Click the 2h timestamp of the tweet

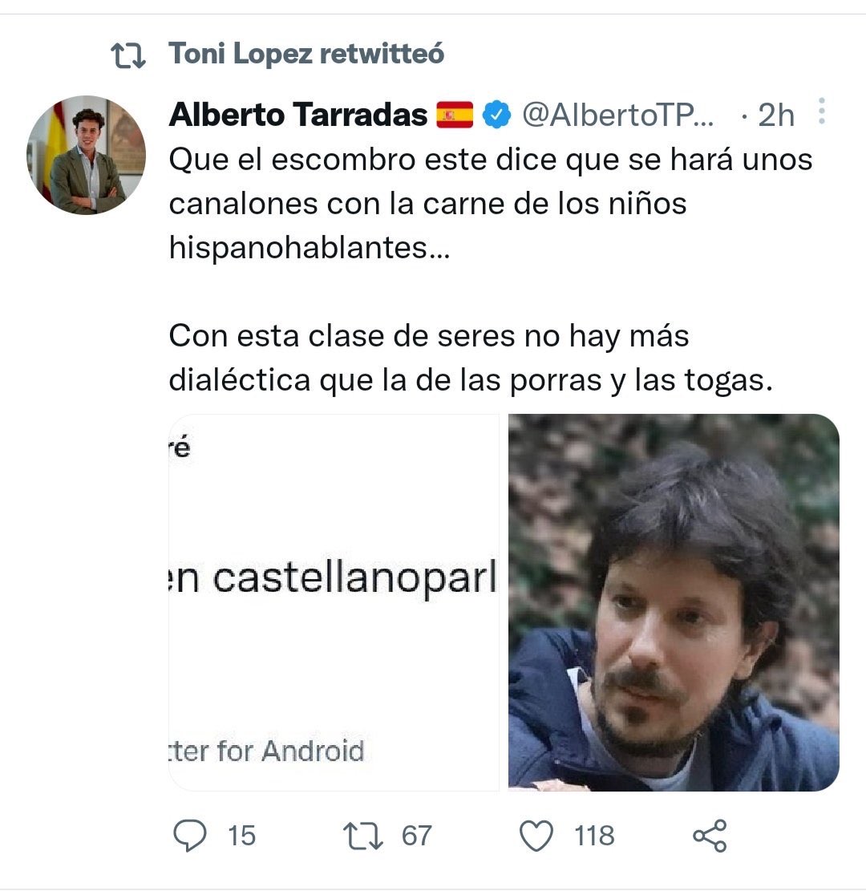[x=776, y=115]
